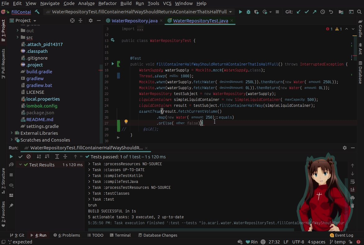Open the VCS menu

click(x=167, y=3)
